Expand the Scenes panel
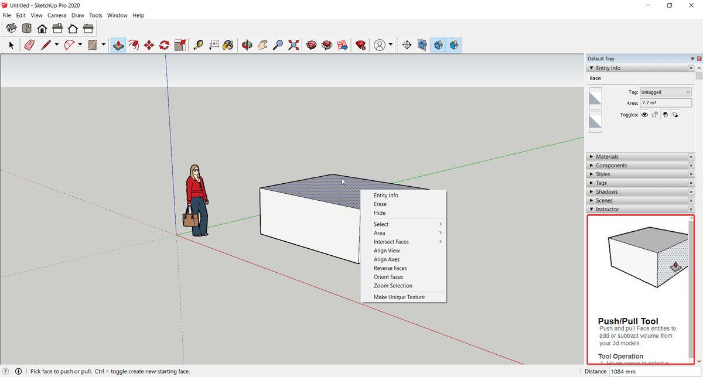Screen dimensions: 703x377 pos(640,200)
